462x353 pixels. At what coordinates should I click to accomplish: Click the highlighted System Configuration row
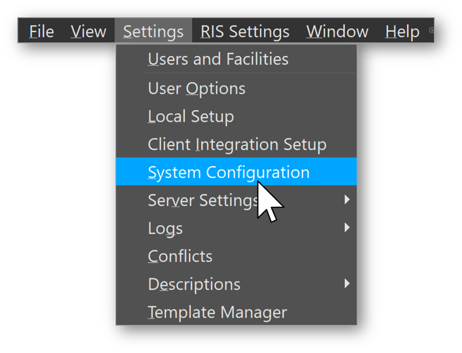coord(228,172)
